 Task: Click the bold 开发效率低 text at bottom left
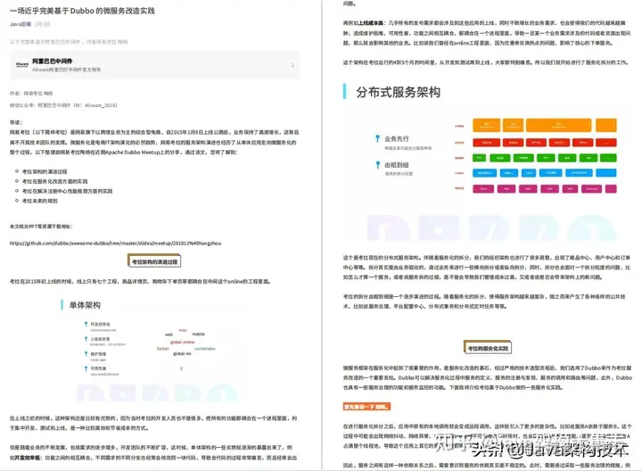pyautogui.click(x=28, y=458)
